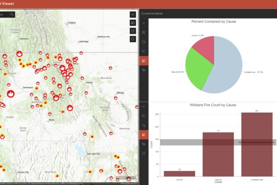Viewport: 277px width, 185px height.
Task: Click the share/export map button
Action: click(x=133, y=31)
